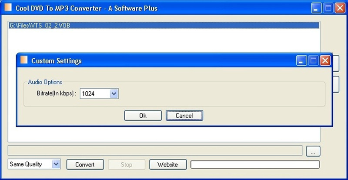Open the Website button link

(x=168, y=165)
